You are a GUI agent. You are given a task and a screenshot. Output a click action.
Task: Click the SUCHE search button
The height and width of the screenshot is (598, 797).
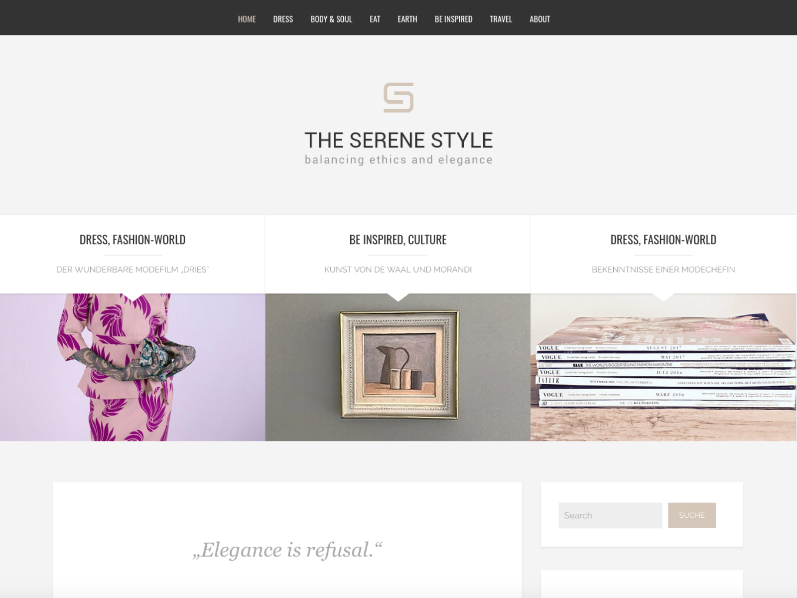tap(692, 515)
